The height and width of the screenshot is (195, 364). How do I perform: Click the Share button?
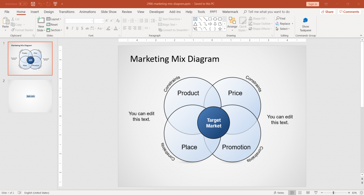[x=327, y=12]
